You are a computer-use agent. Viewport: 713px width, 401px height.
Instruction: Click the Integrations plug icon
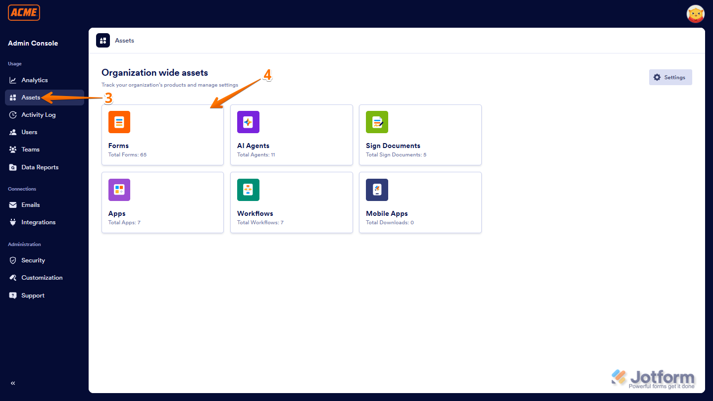[x=13, y=222]
